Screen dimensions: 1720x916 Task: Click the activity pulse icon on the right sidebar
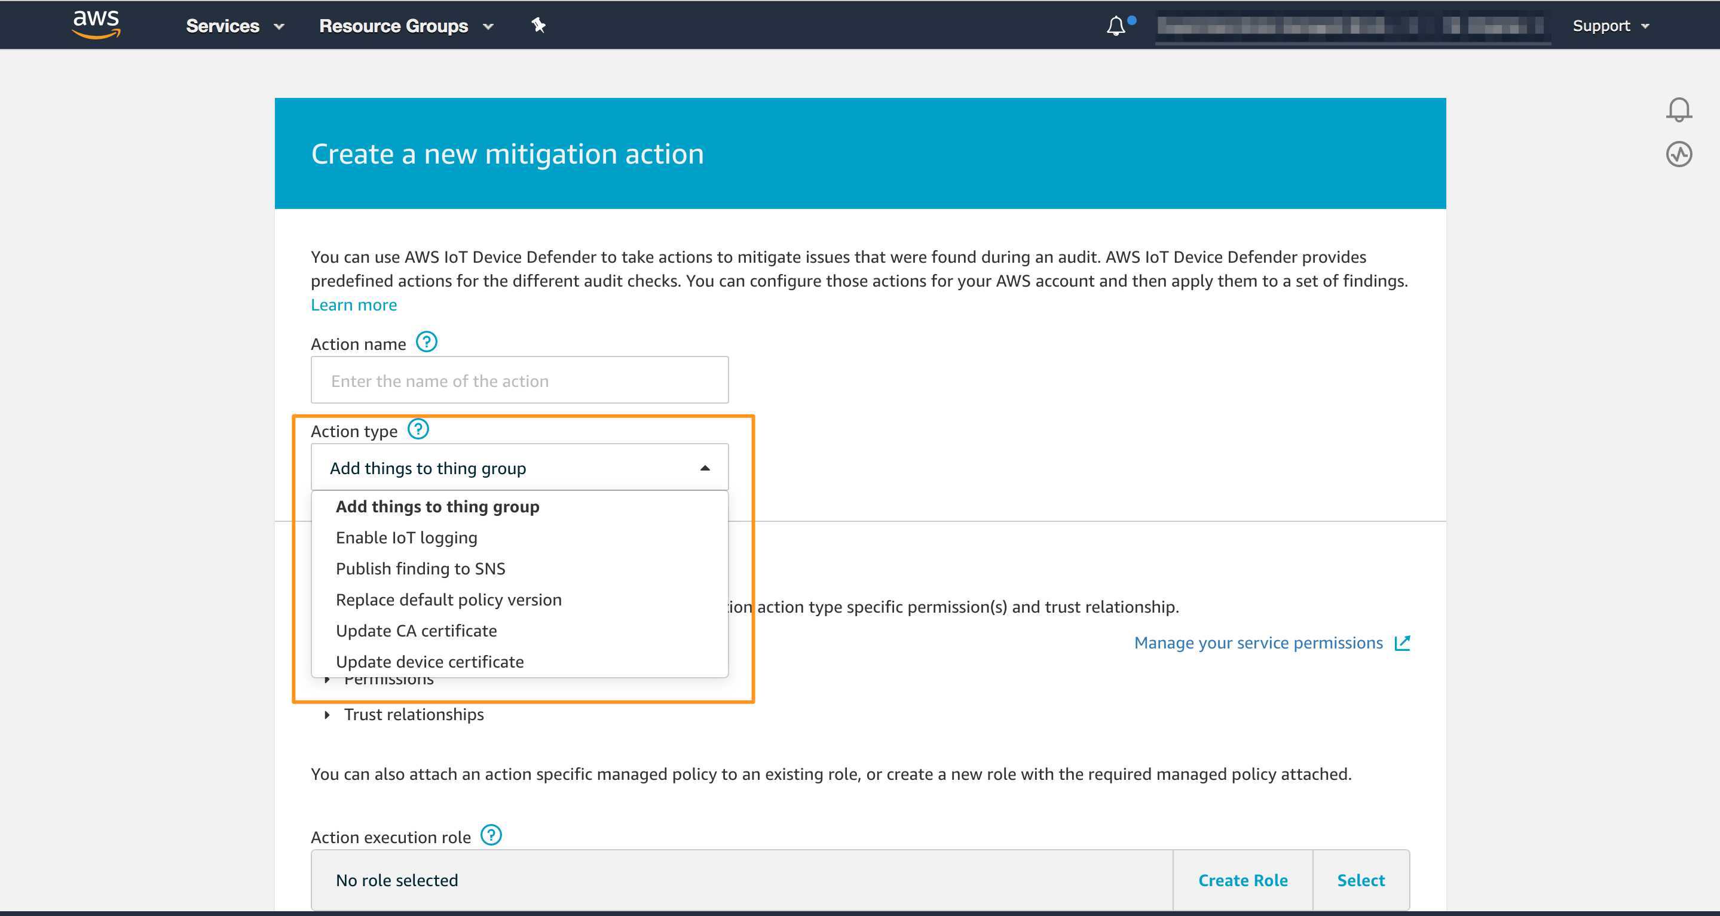click(x=1679, y=154)
